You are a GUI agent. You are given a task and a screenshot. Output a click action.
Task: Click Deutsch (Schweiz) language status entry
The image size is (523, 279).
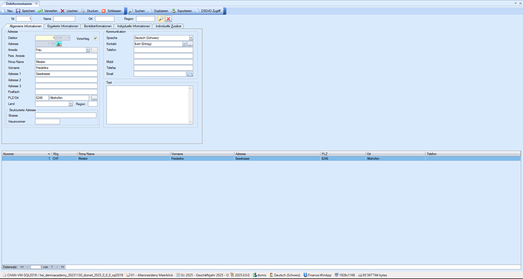(x=285, y=275)
